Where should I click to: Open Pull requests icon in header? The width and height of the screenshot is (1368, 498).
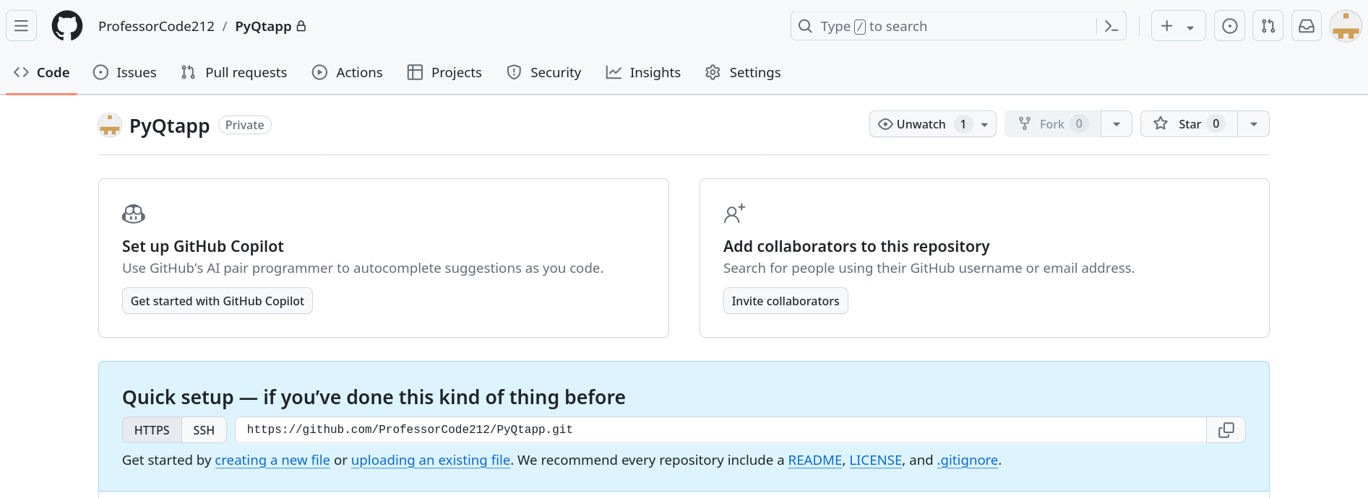1268,26
